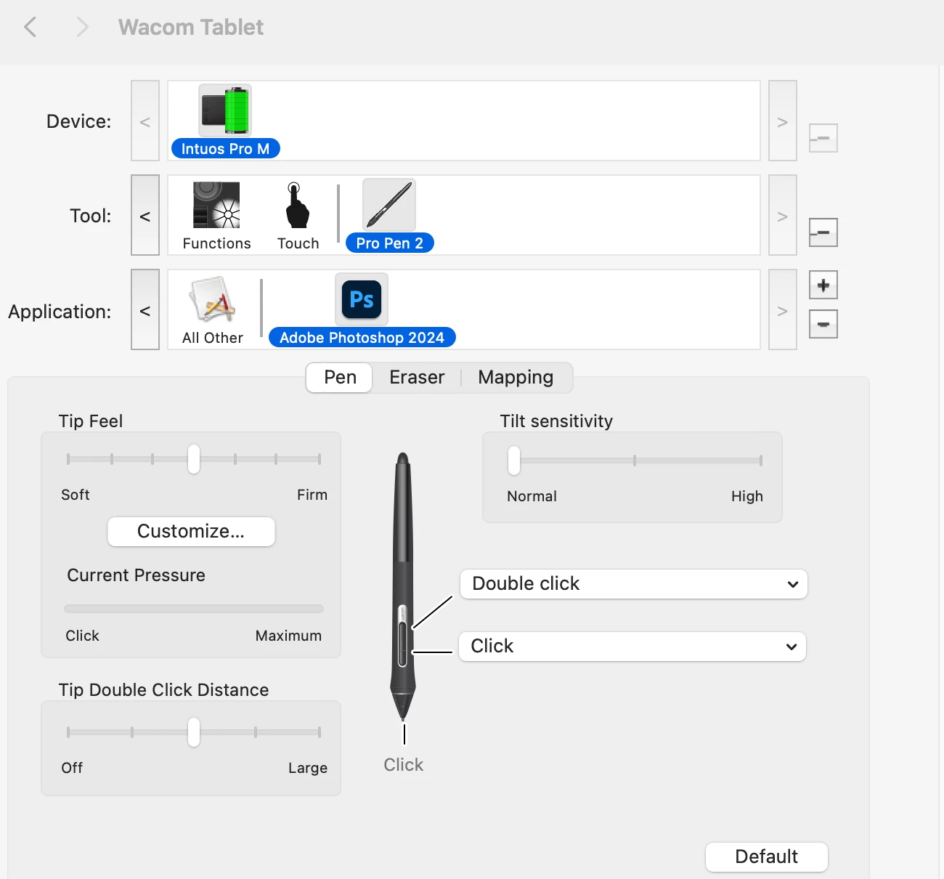944x879 pixels.
Task: Click the Tip Double Click Distance slider handle
Action: [x=193, y=732]
